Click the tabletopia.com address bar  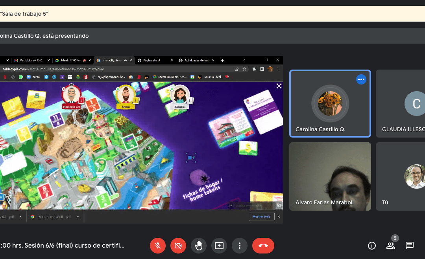(116, 69)
